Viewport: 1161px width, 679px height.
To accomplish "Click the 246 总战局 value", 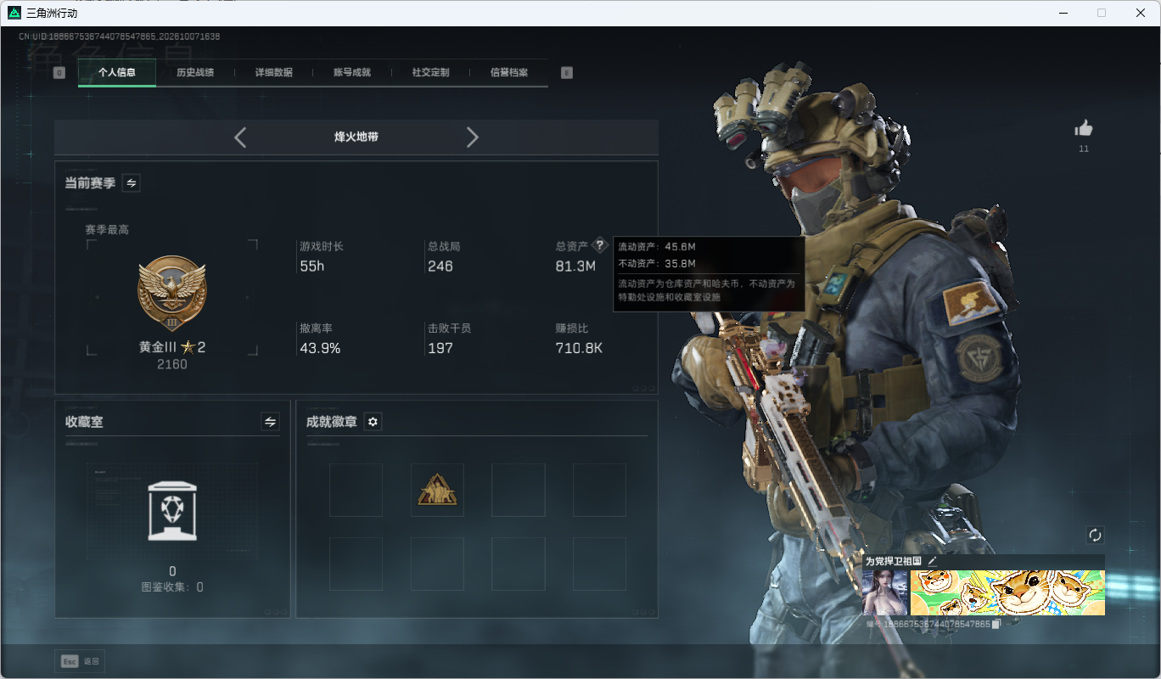I will 440,267.
